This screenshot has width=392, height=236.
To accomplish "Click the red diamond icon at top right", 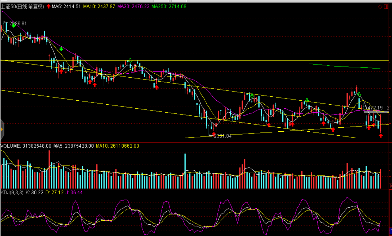I will click(380, 7).
